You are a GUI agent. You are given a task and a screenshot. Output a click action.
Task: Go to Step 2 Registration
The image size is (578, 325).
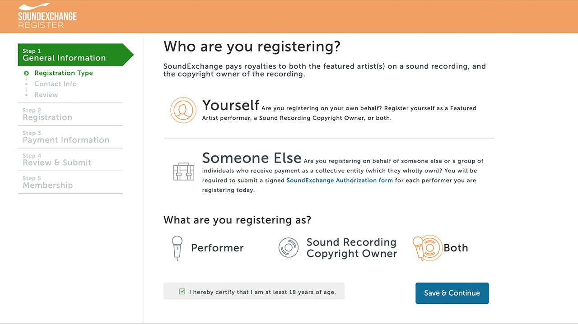(47, 114)
